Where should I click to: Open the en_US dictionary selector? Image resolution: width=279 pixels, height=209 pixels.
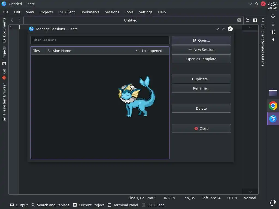(190, 198)
